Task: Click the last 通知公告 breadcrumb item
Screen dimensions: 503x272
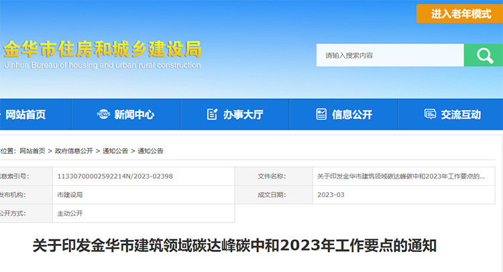Action: [x=150, y=151]
